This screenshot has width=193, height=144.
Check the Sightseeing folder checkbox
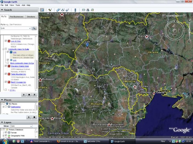pos(6,106)
